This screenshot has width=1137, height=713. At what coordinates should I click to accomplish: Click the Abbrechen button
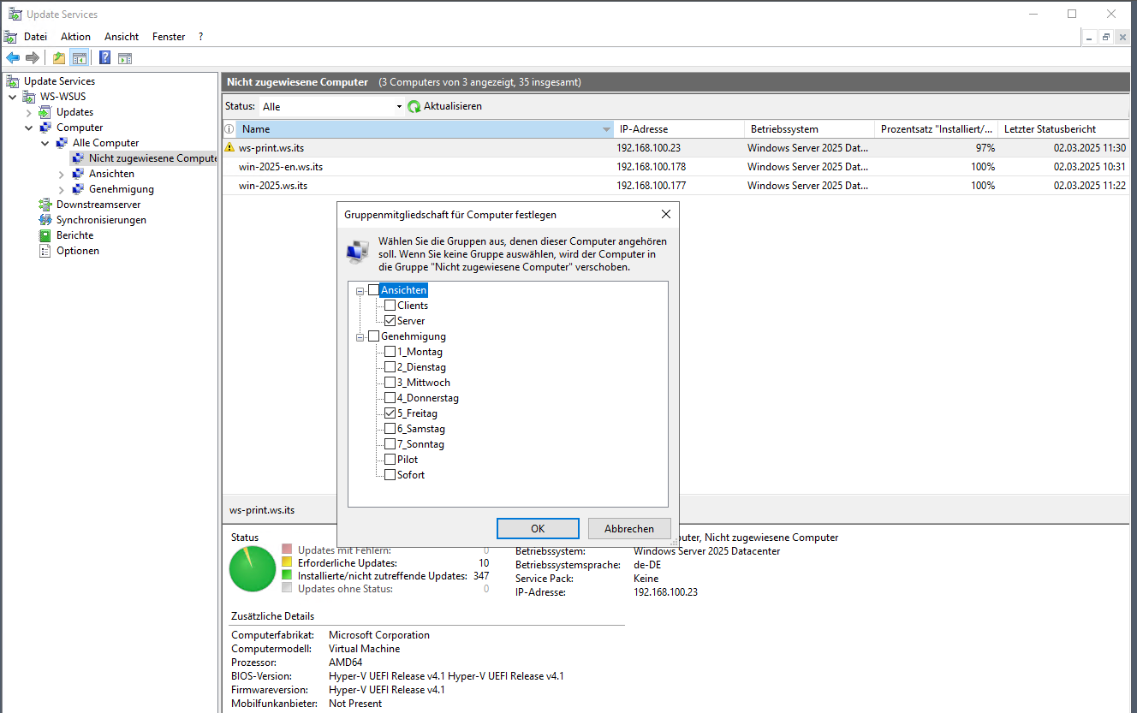pos(629,529)
